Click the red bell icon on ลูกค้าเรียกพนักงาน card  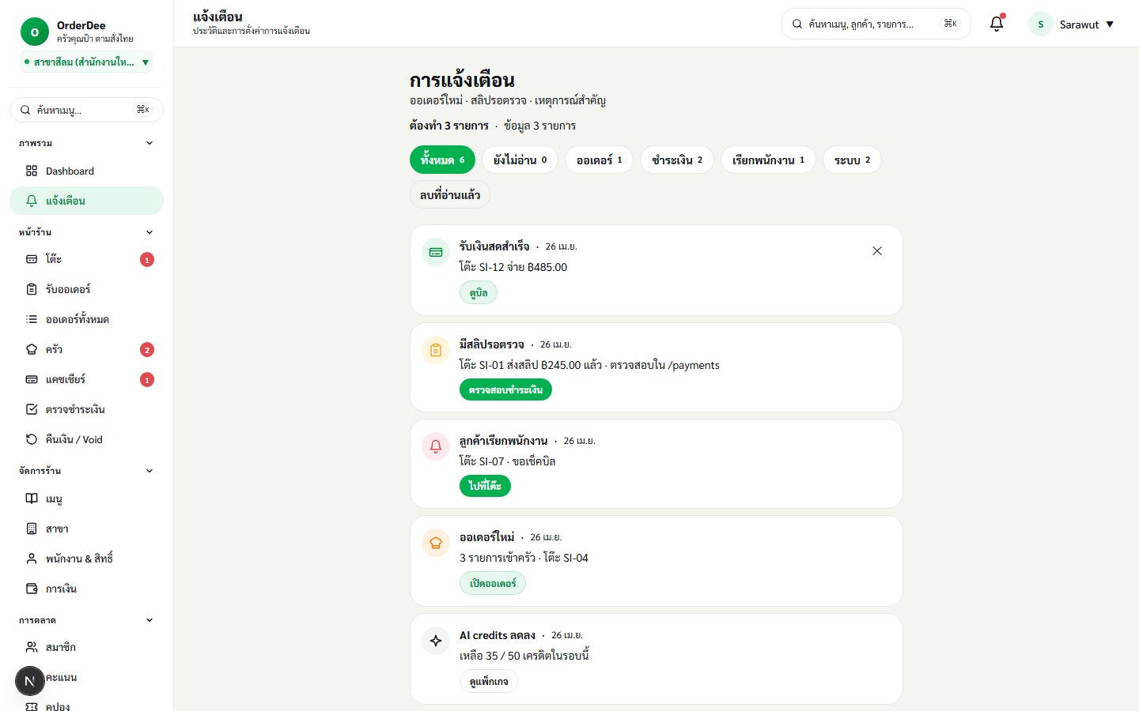[x=436, y=446]
